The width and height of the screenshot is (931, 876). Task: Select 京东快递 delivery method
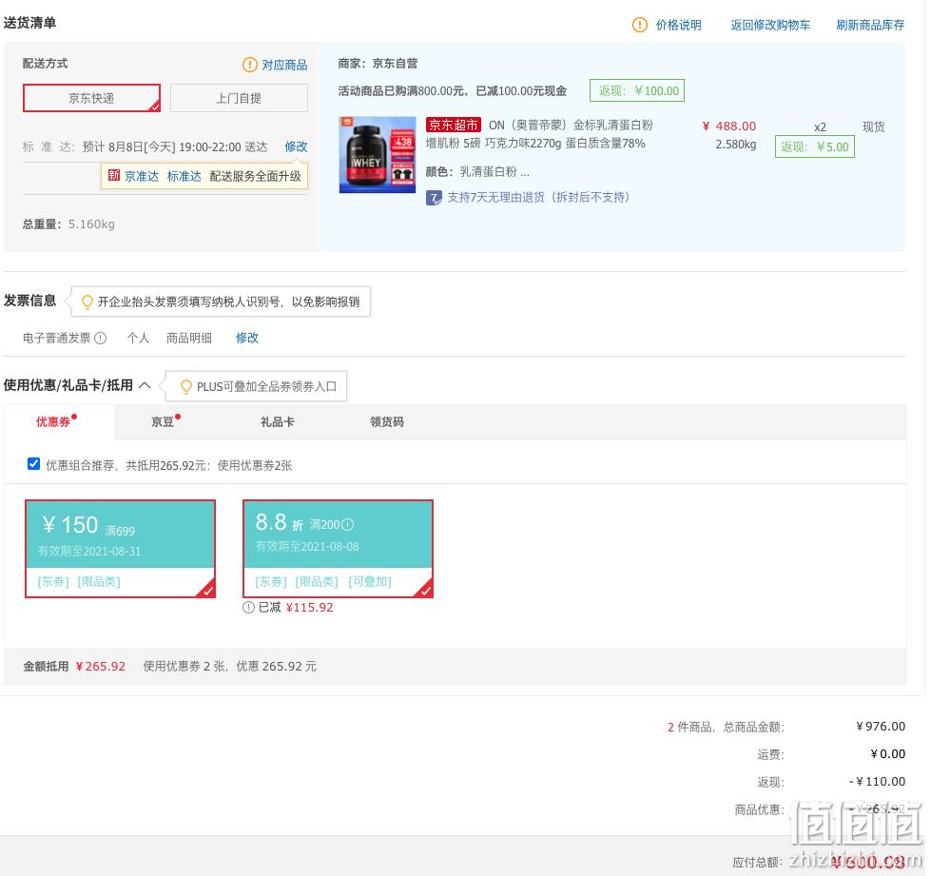tap(91, 98)
